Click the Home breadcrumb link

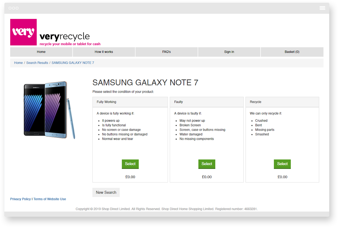(x=18, y=63)
